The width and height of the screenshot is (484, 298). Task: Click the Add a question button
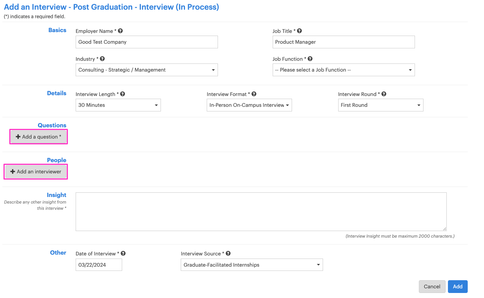coord(38,137)
